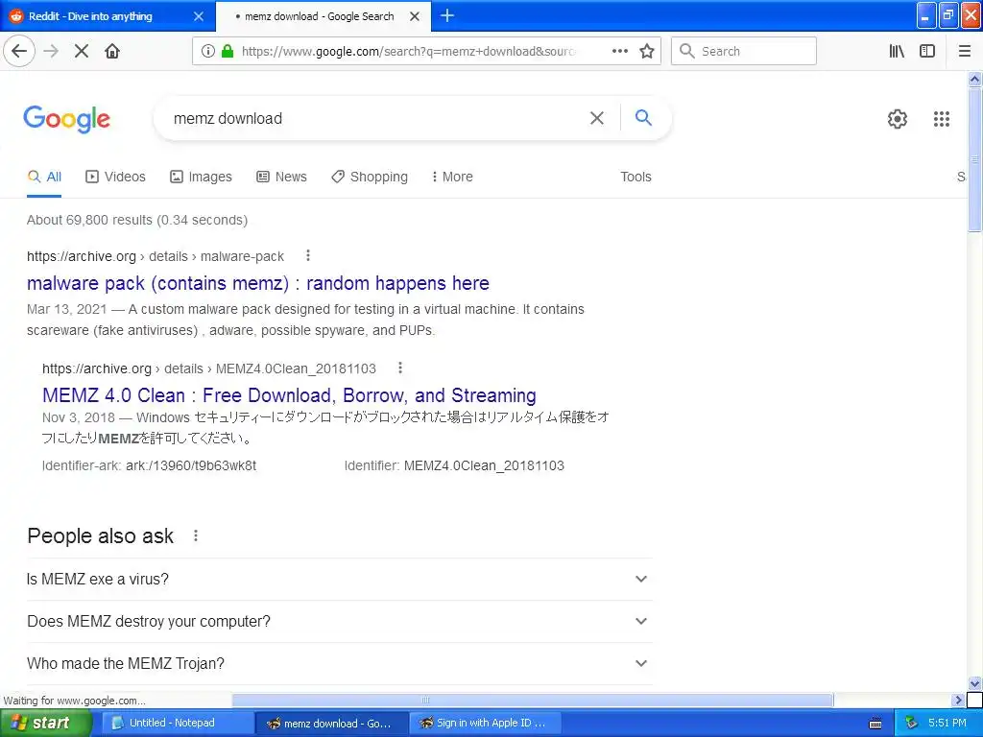
Task: Open the More search categories dropdown
Action: click(452, 177)
